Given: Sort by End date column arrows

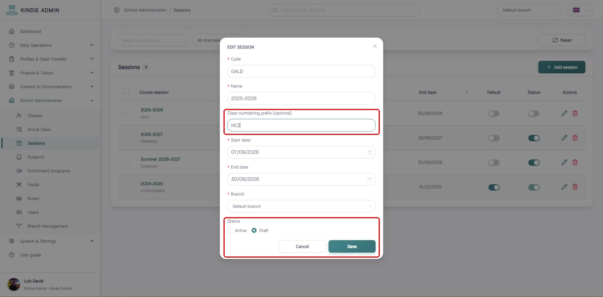Looking at the screenshot, I should pyautogui.click(x=467, y=92).
